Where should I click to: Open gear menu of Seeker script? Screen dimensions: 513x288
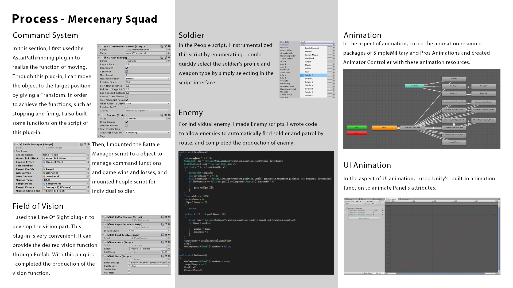click(x=169, y=115)
